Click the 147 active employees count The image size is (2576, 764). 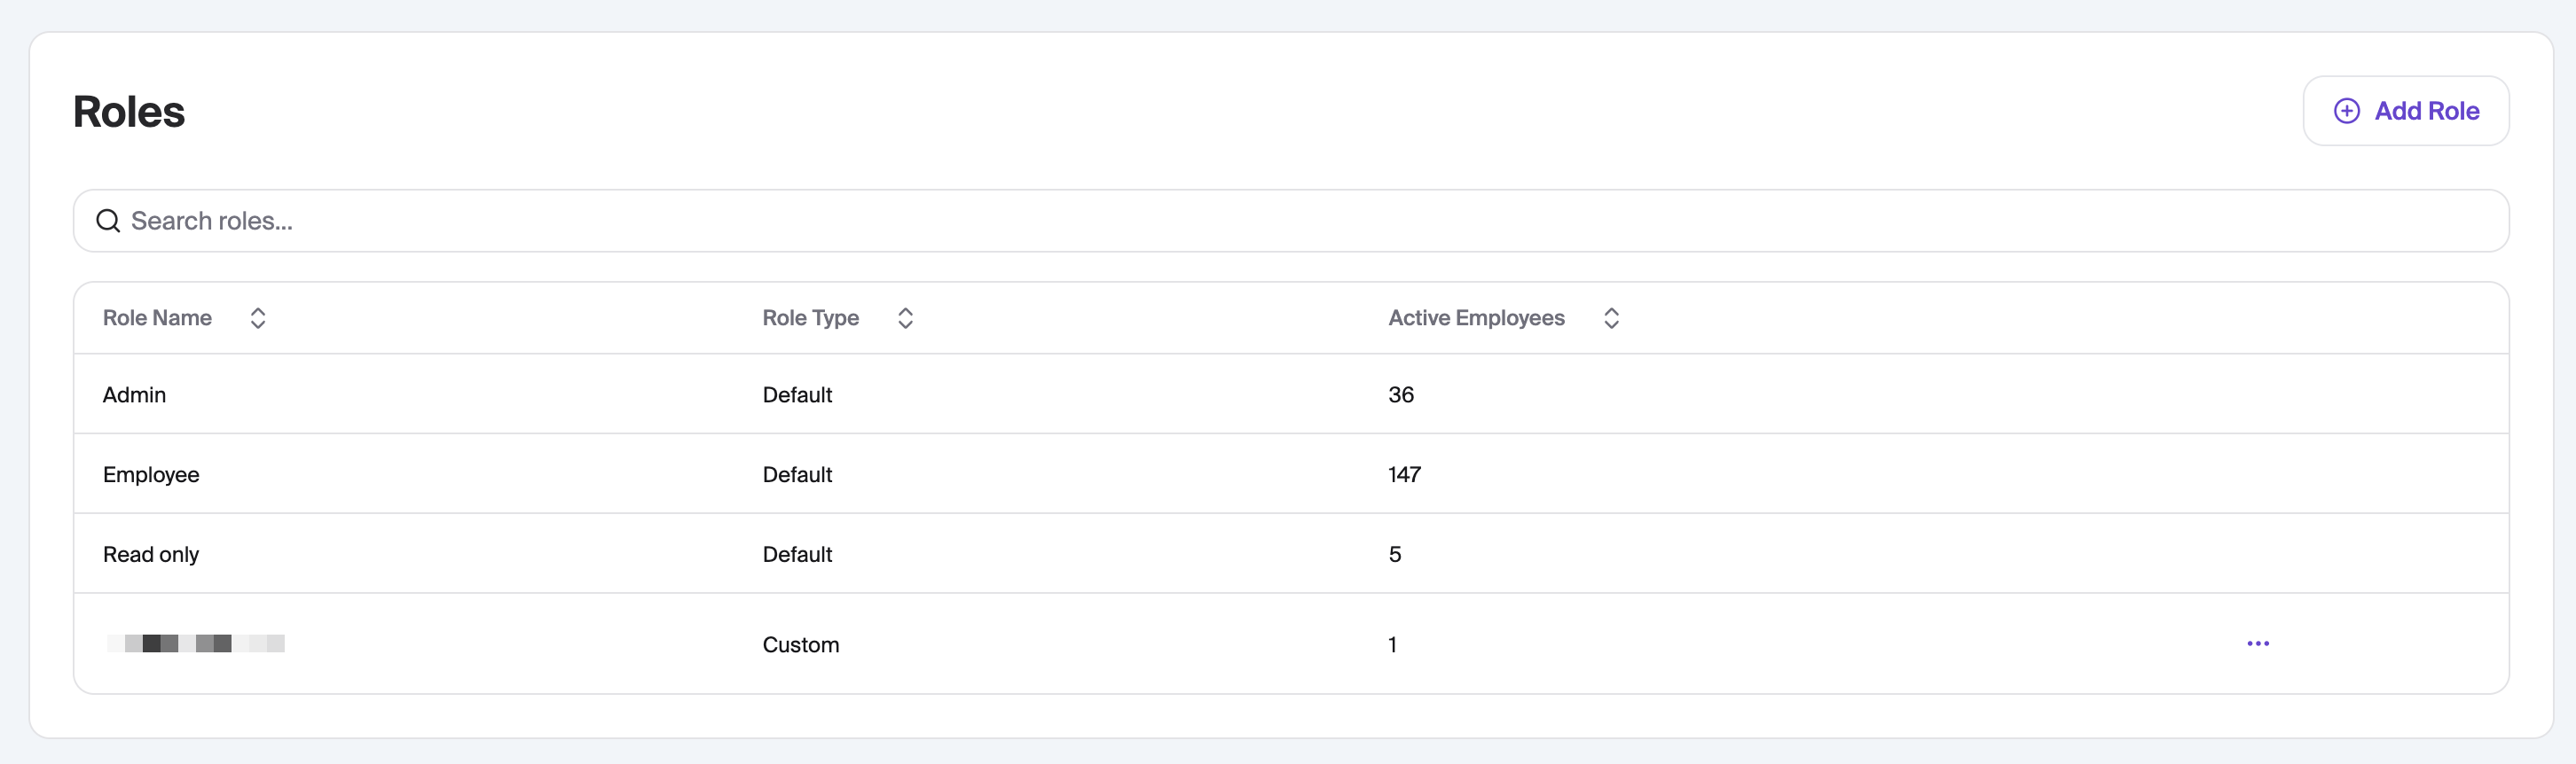(x=1404, y=474)
